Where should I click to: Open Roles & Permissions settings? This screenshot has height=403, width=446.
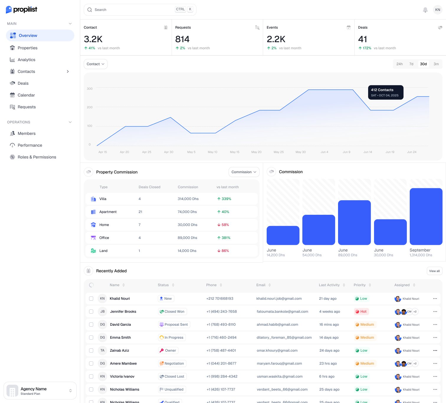tap(37, 157)
